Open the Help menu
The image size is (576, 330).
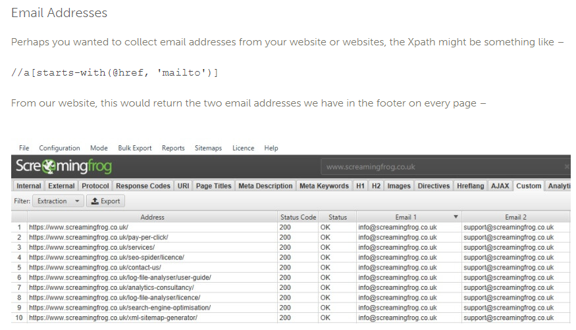[x=271, y=148]
